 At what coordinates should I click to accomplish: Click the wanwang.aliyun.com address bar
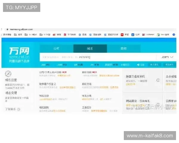(21, 29)
